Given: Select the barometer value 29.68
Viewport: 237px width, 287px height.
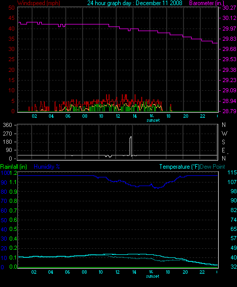Looking at the screenshot, I should 229,49.
